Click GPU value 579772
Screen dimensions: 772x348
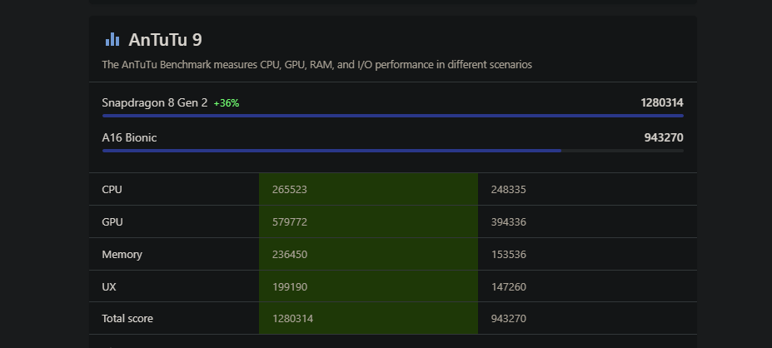click(x=290, y=222)
